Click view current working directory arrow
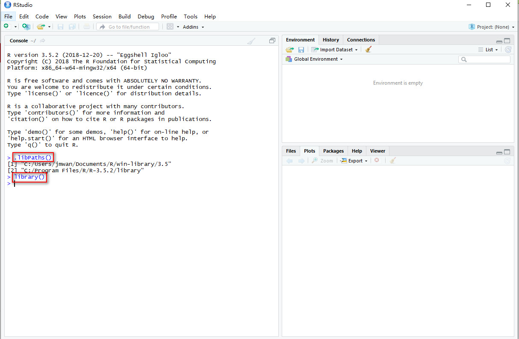Image resolution: width=519 pixels, height=339 pixels. point(42,41)
